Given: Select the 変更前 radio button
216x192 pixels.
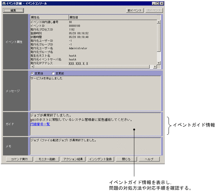Looking at the screenshot, I should click(53, 73).
